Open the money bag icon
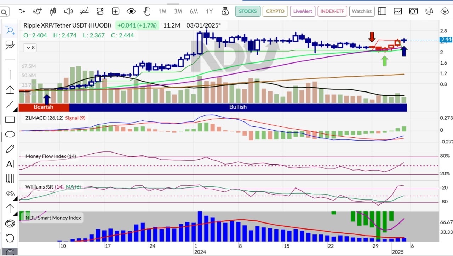453x256 pixels. [225, 11]
